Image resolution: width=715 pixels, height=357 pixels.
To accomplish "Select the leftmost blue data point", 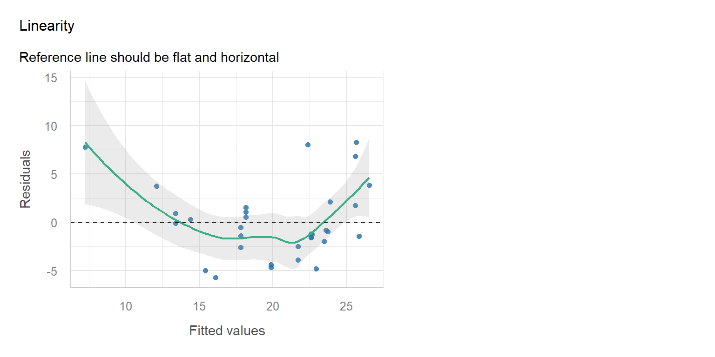I will pos(85,147).
